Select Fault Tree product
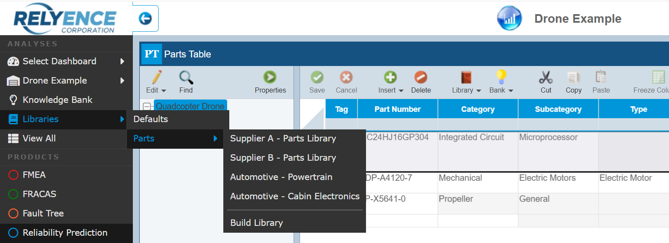This screenshot has height=243, width=669. [x=66, y=213]
